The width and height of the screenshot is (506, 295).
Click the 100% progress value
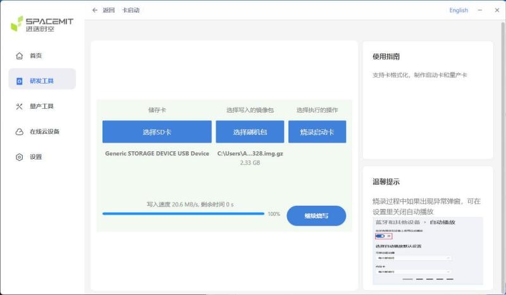[x=274, y=214]
